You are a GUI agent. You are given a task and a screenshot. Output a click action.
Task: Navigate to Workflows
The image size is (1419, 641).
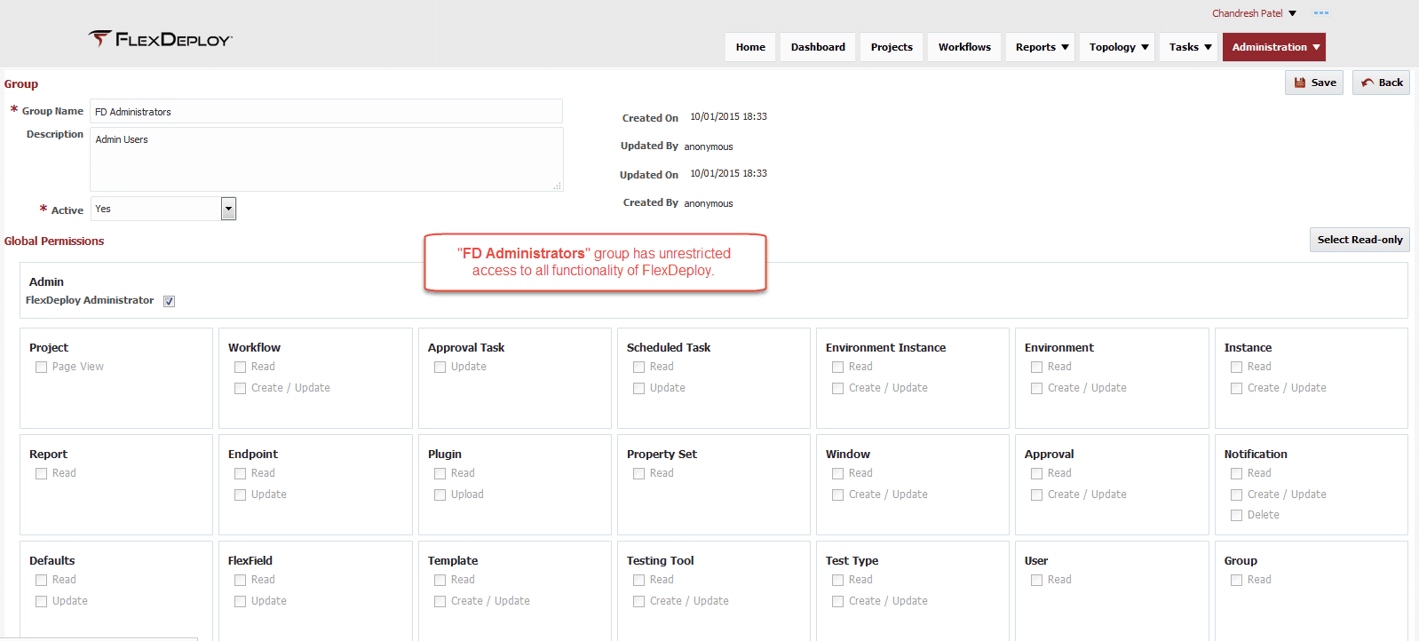[964, 47]
